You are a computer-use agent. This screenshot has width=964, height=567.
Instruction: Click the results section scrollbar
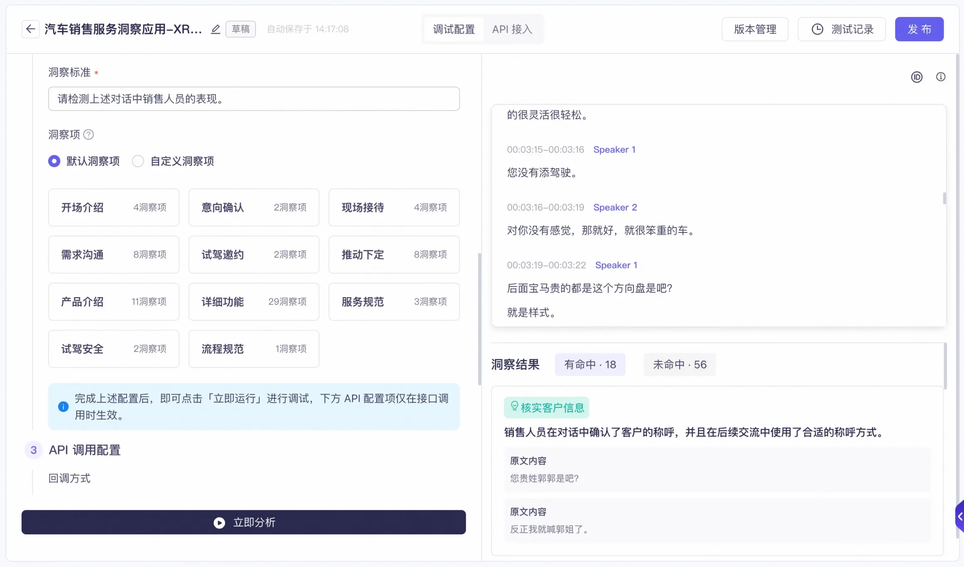945,366
